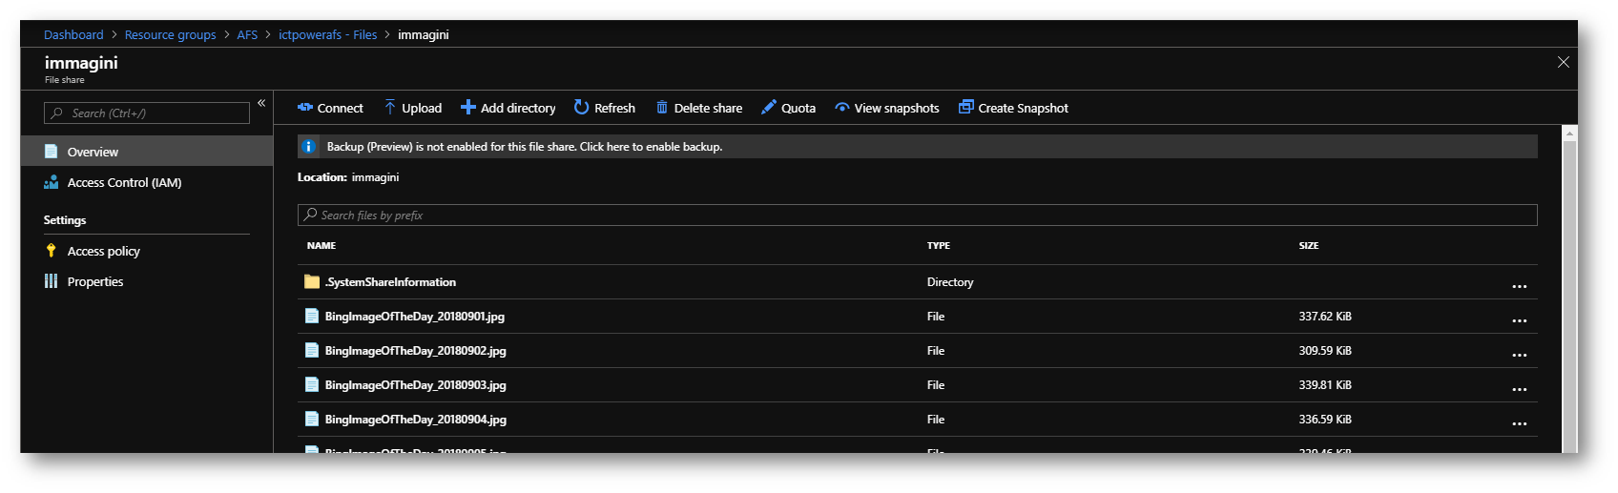
Task: Click the file list vertical scrollbar
Action: (1569, 286)
